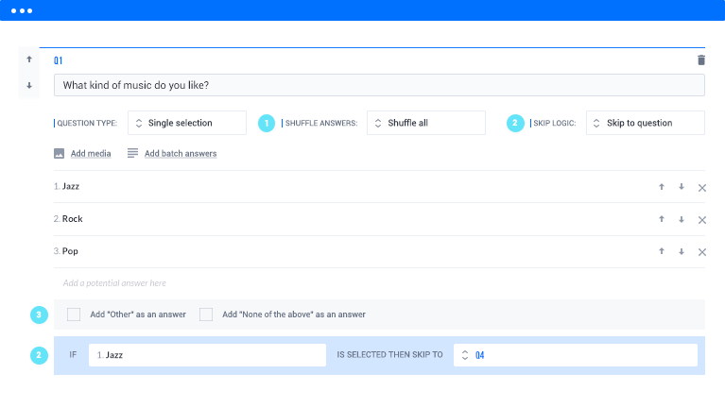
Task: Open the IF 1. Jazz condition selector
Action: point(207,355)
